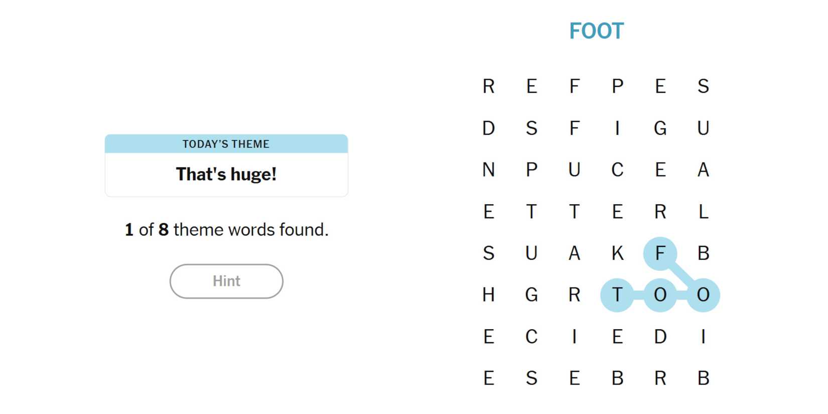Select the letter C between U and E
The image size is (828, 414).
(617, 170)
